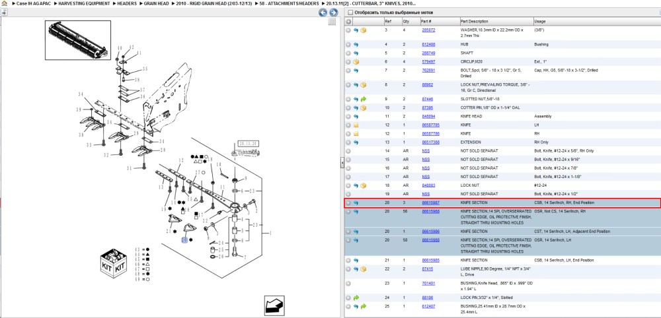This screenshot has width=661, height=318.
Task: Open breadcrumb 'GRAIN HEAD'
Action: coord(157,3)
